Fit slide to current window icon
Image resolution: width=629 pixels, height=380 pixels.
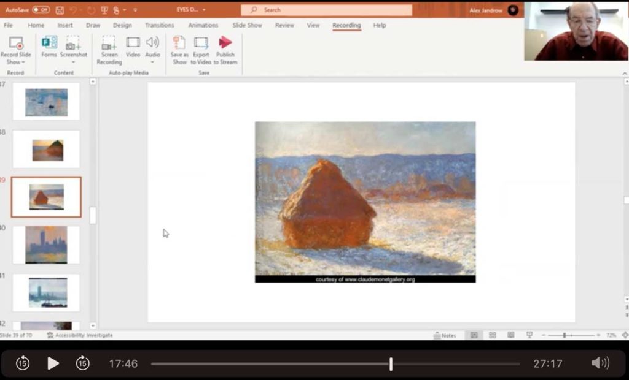(625, 335)
